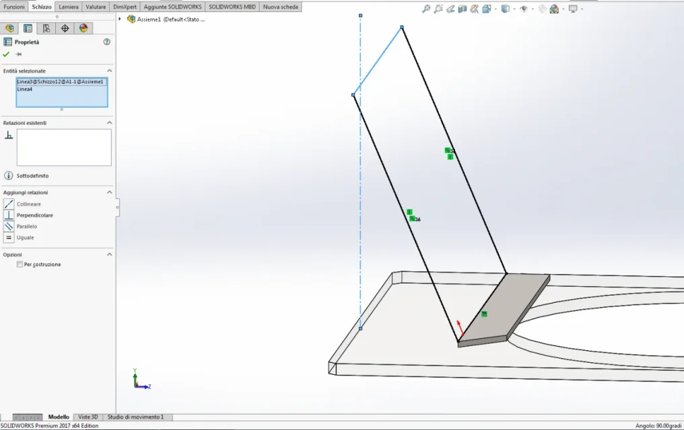Image resolution: width=684 pixels, height=430 pixels.
Task: Switch to the PropertyManager panel icon
Action: click(28, 28)
